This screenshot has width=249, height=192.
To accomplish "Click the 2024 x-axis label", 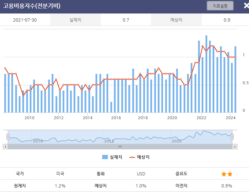I will click(x=231, y=118).
